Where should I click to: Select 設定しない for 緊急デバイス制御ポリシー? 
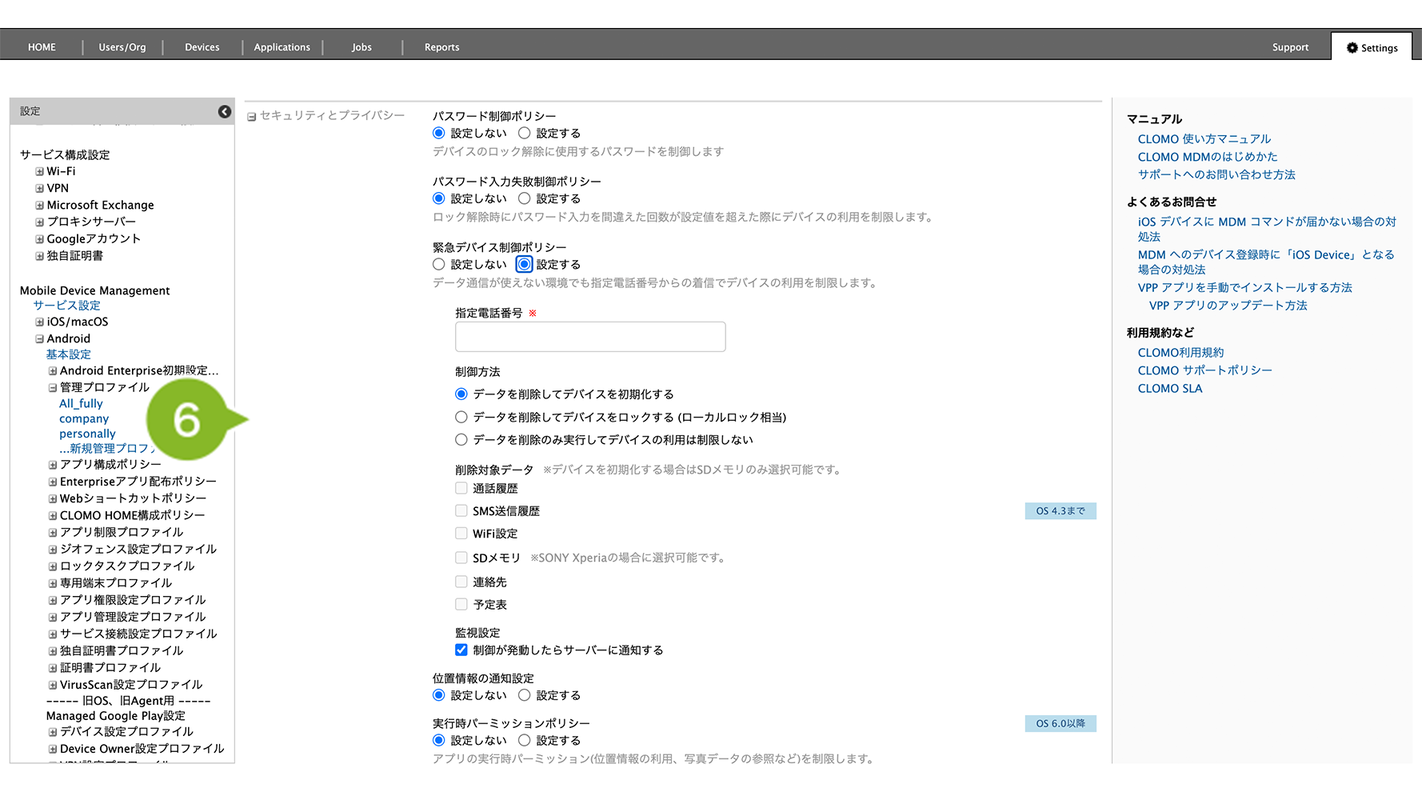click(438, 265)
